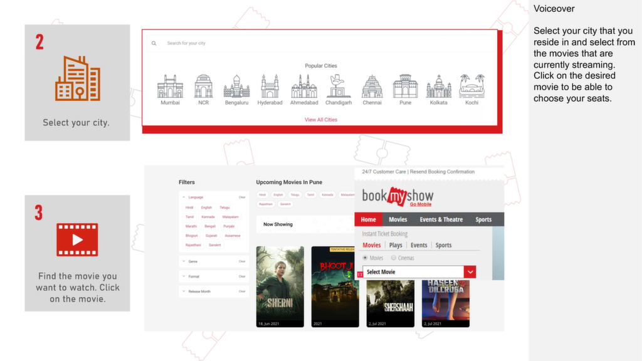
Task: Select the Mumbai city icon
Action: pyautogui.click(x=170, y=86)
